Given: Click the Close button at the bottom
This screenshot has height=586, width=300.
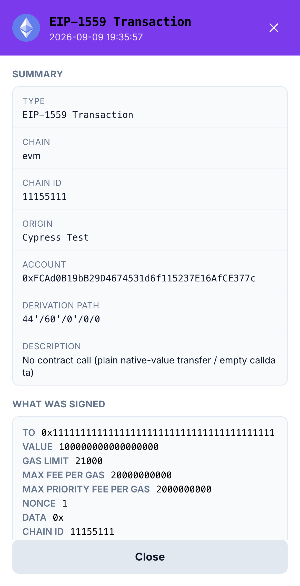Looking at the screenshot, I should (x=150, y=557).
